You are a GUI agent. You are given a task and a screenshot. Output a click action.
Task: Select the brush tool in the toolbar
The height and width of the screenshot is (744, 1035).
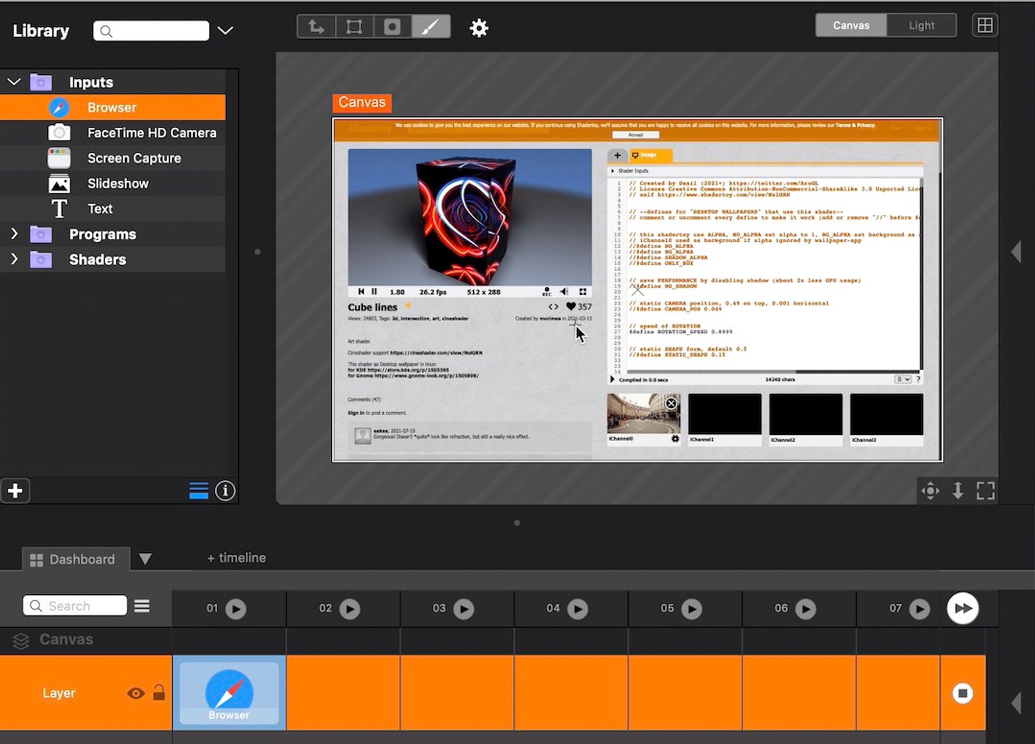[431, 26]
